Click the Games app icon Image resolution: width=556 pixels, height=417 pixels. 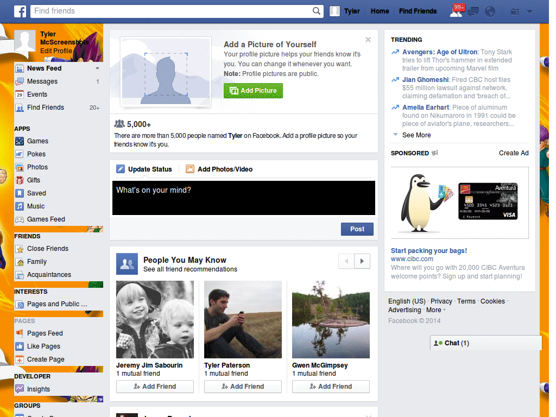pyautogui.click(x=20, y=141)
